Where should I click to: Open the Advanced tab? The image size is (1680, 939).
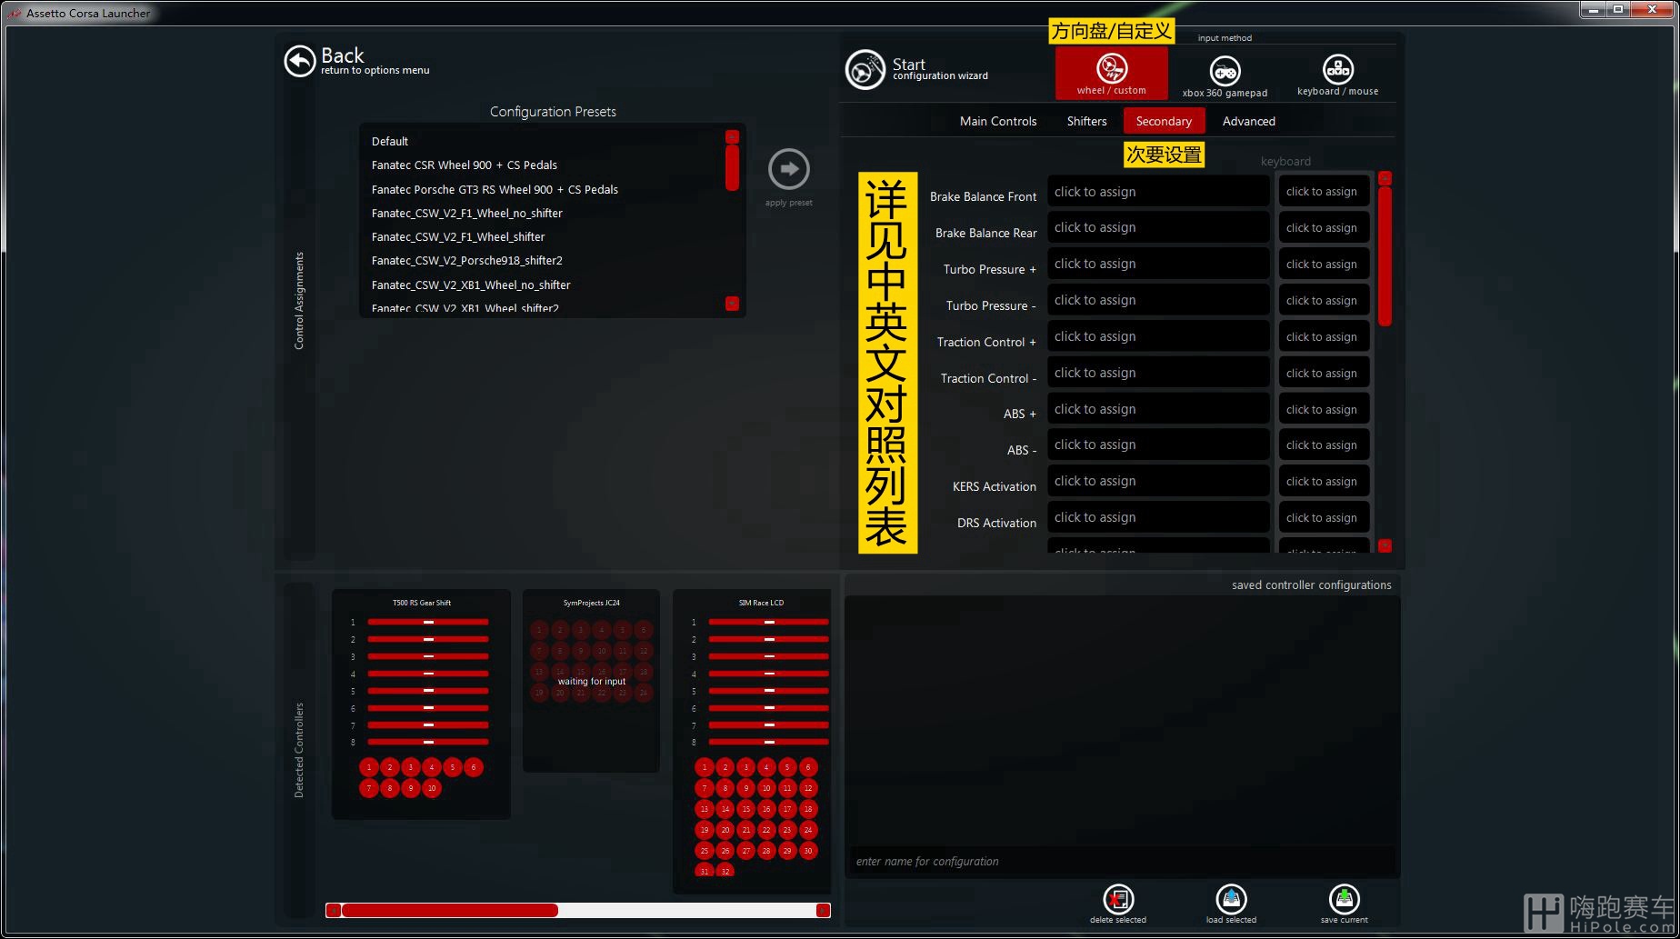click(x=1248, y=121)
